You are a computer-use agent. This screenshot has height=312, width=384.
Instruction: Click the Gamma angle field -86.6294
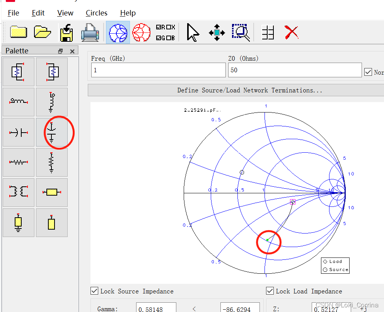tap(240, 308)
